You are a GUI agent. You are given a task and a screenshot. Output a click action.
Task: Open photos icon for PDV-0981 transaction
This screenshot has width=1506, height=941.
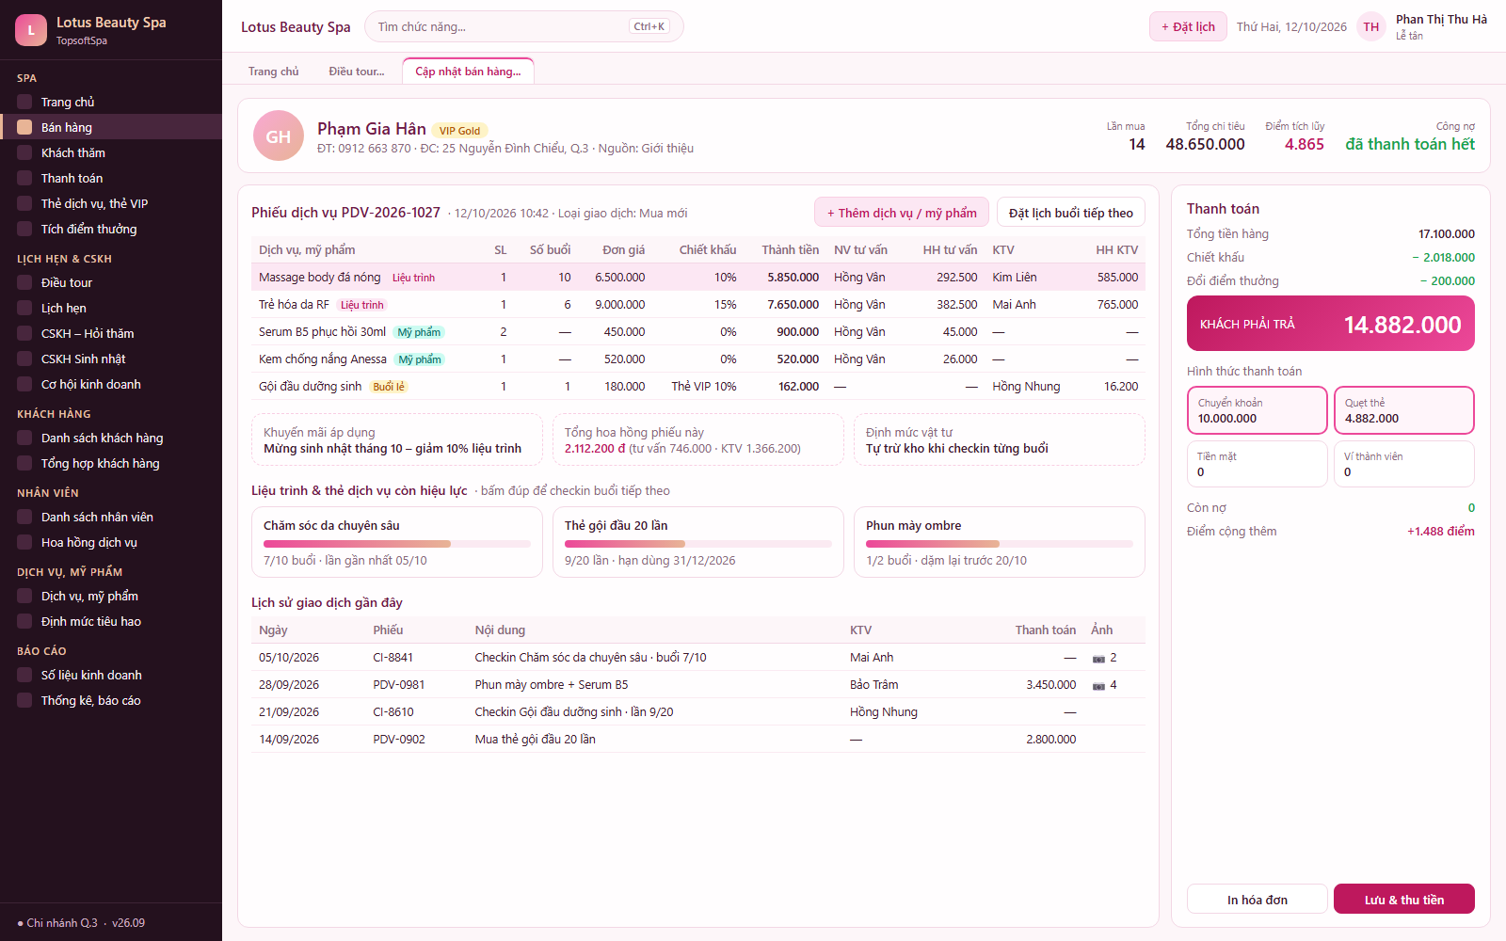1098,685
